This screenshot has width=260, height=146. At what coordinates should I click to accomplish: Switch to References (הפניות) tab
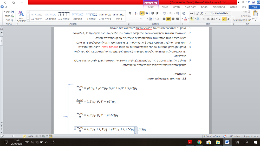[204, 7]
